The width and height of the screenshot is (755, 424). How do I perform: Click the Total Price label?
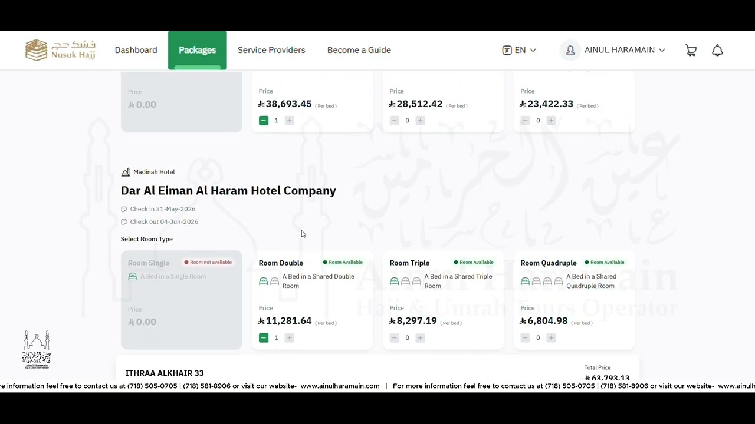click(x=598, y=367)
